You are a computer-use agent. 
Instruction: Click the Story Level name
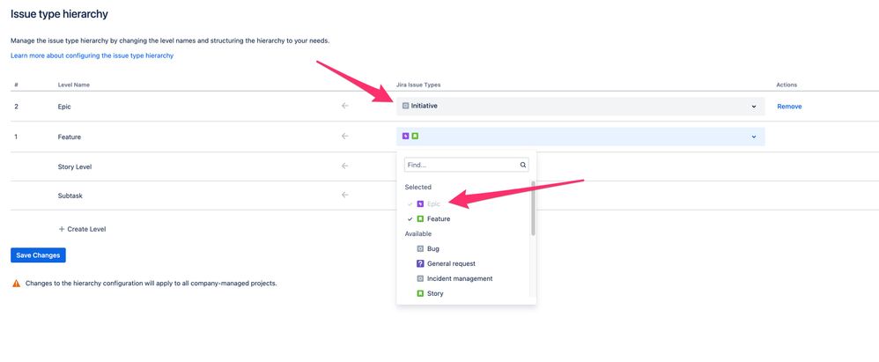coord(75,166)
